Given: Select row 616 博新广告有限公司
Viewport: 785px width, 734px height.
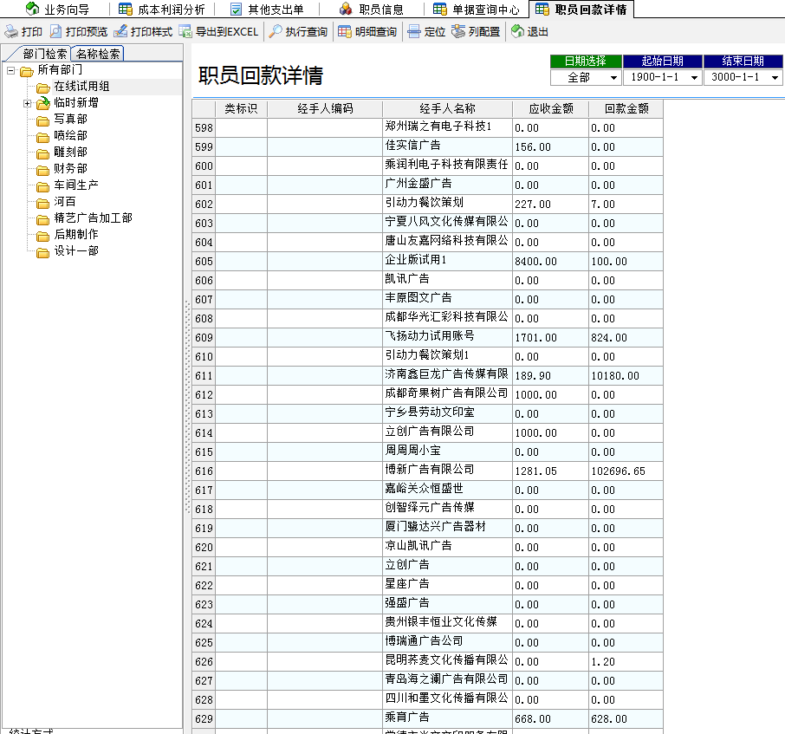Looking at the screenshot, I should [x=430, y=471].
